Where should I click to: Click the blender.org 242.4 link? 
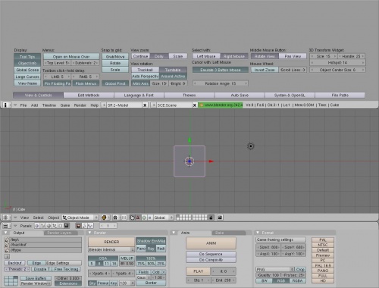(221, 105)
